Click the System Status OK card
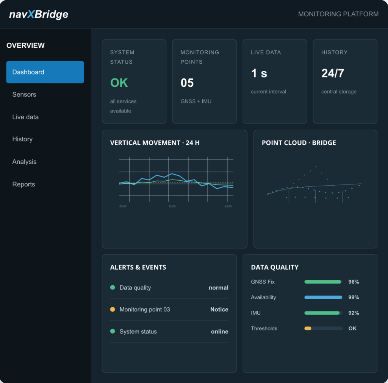This screenshot has width=388, height=383. coord(134,81)
